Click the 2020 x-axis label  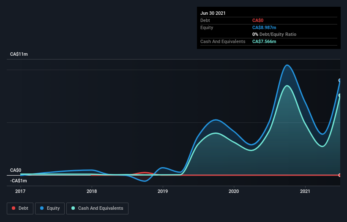[x=234, y=191]
